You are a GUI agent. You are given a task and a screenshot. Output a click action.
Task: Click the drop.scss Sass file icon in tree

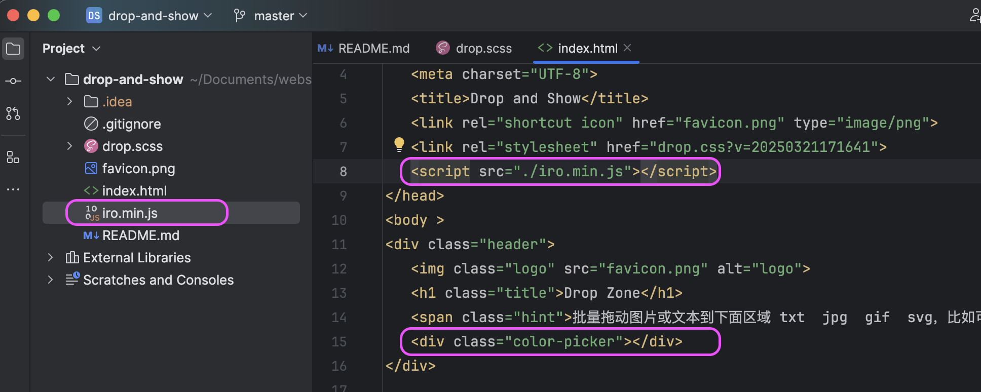(x=91, y=146)
